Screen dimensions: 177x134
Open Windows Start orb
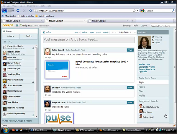(6, 130)
